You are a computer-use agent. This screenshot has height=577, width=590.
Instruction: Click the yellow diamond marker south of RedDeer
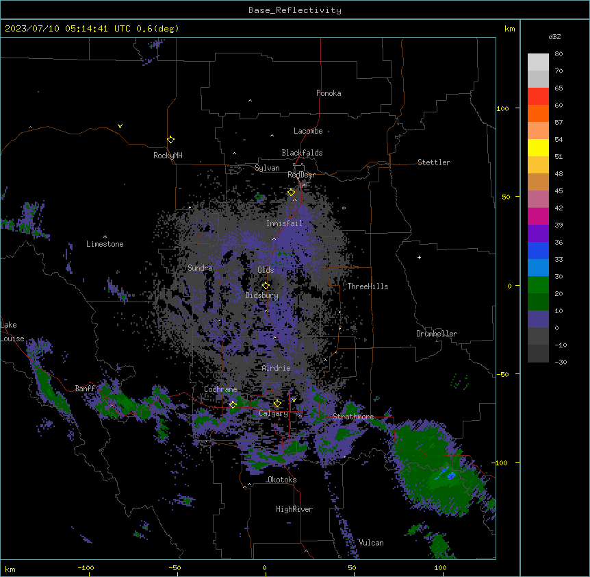coord(291,193)
